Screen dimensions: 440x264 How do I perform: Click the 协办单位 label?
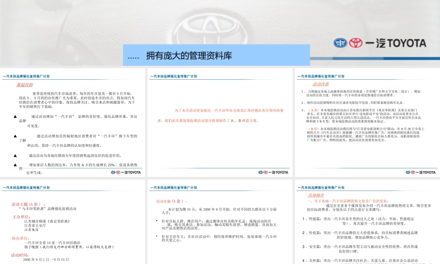[x=21, y=238]
